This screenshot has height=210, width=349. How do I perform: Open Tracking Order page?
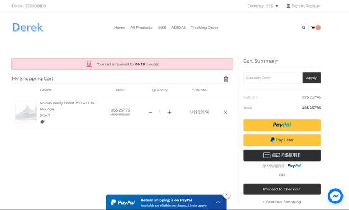coord(204,28)
